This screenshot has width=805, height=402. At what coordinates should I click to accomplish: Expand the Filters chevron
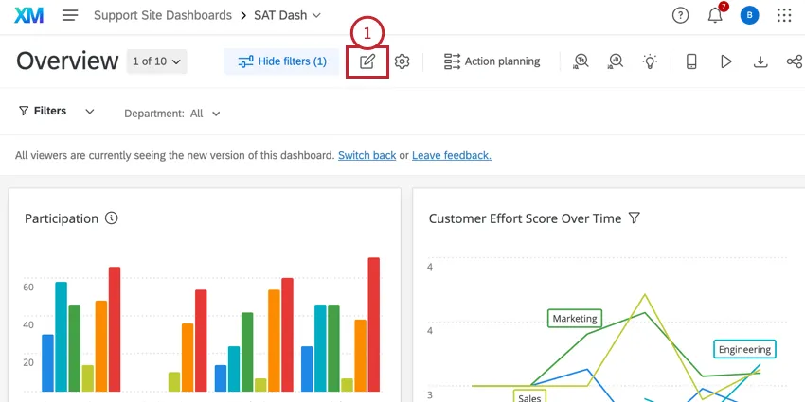tap(90, 111)
